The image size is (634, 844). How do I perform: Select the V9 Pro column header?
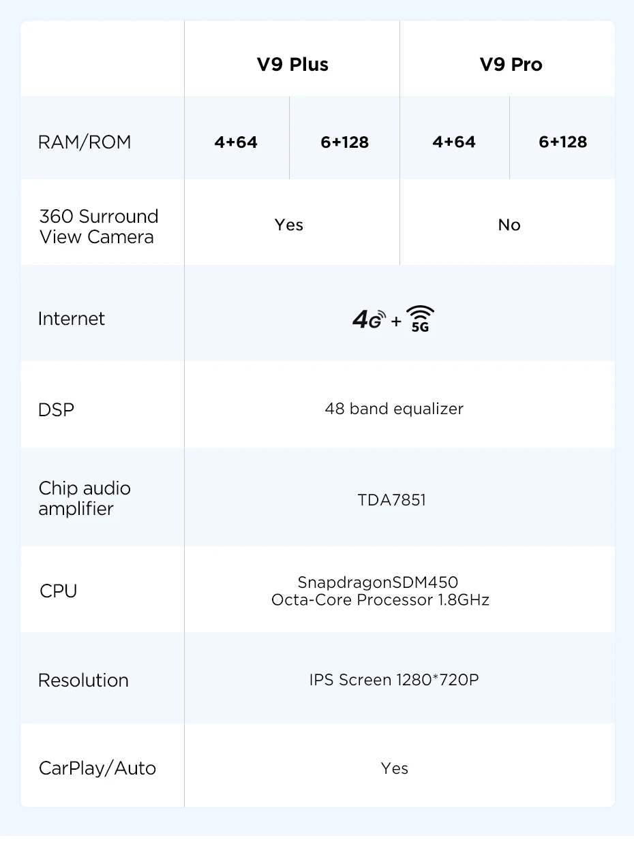pyautogui.click(x=511, y=65)
